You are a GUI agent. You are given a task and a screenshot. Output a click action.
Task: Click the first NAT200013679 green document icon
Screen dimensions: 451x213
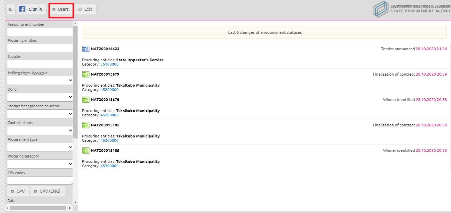pyautogui.click(x=86, y=74)
